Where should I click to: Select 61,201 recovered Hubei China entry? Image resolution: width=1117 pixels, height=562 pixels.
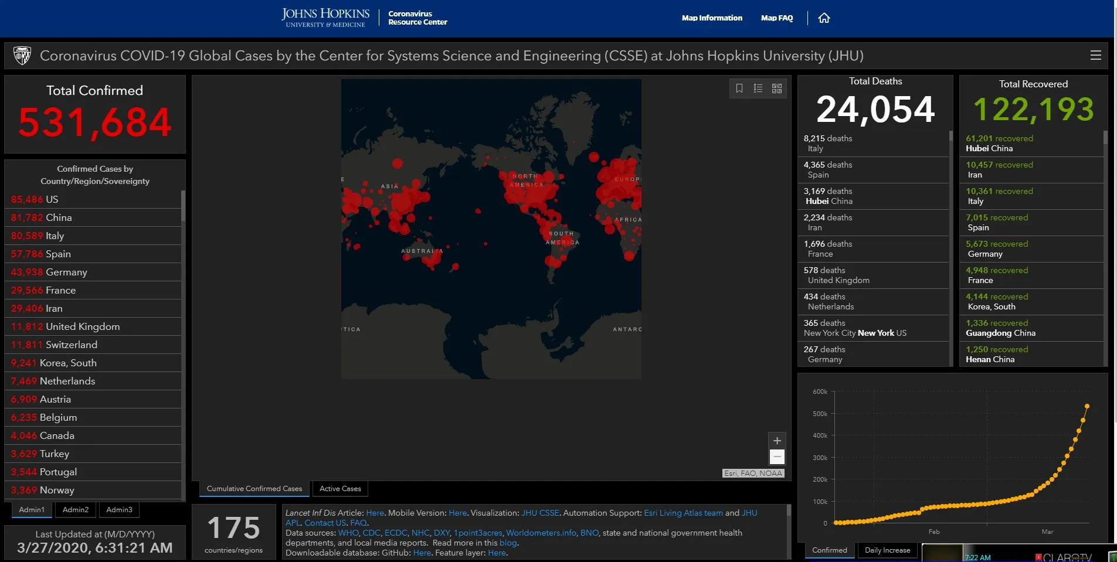(x=1032, y=144)
